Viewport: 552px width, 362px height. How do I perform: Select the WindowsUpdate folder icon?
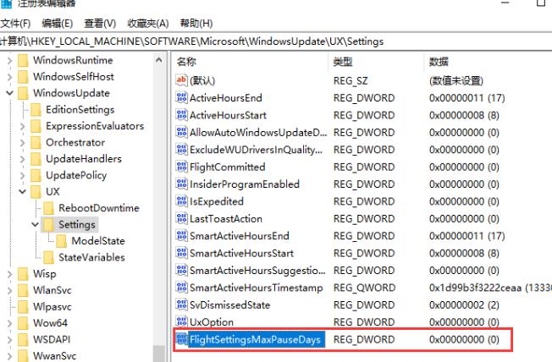click(23, 93)
